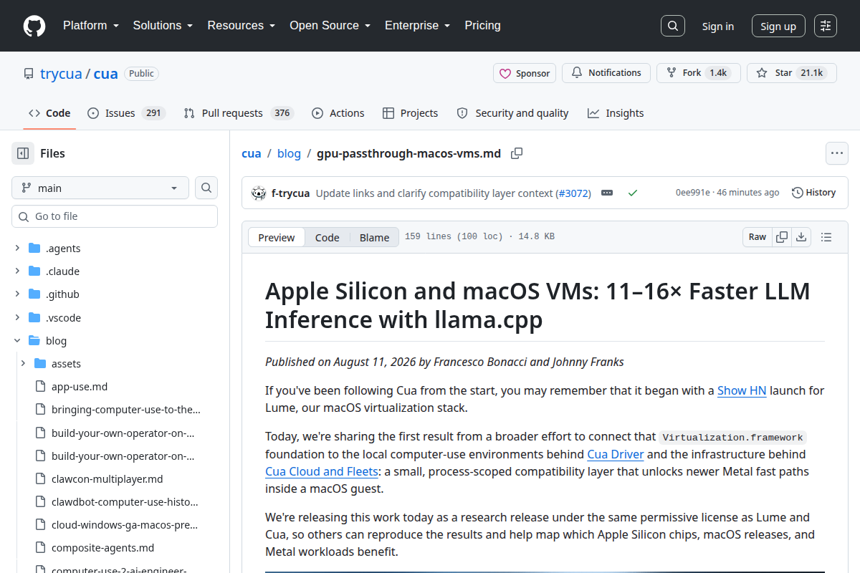
Task: Go to the blog breadcrumb folder
Action: tap(289, 153)
